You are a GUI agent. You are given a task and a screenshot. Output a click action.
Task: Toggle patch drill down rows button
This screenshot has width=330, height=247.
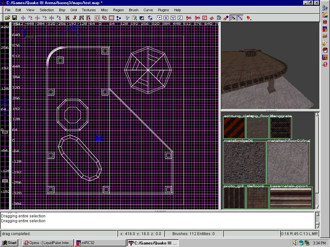[240, 18]
